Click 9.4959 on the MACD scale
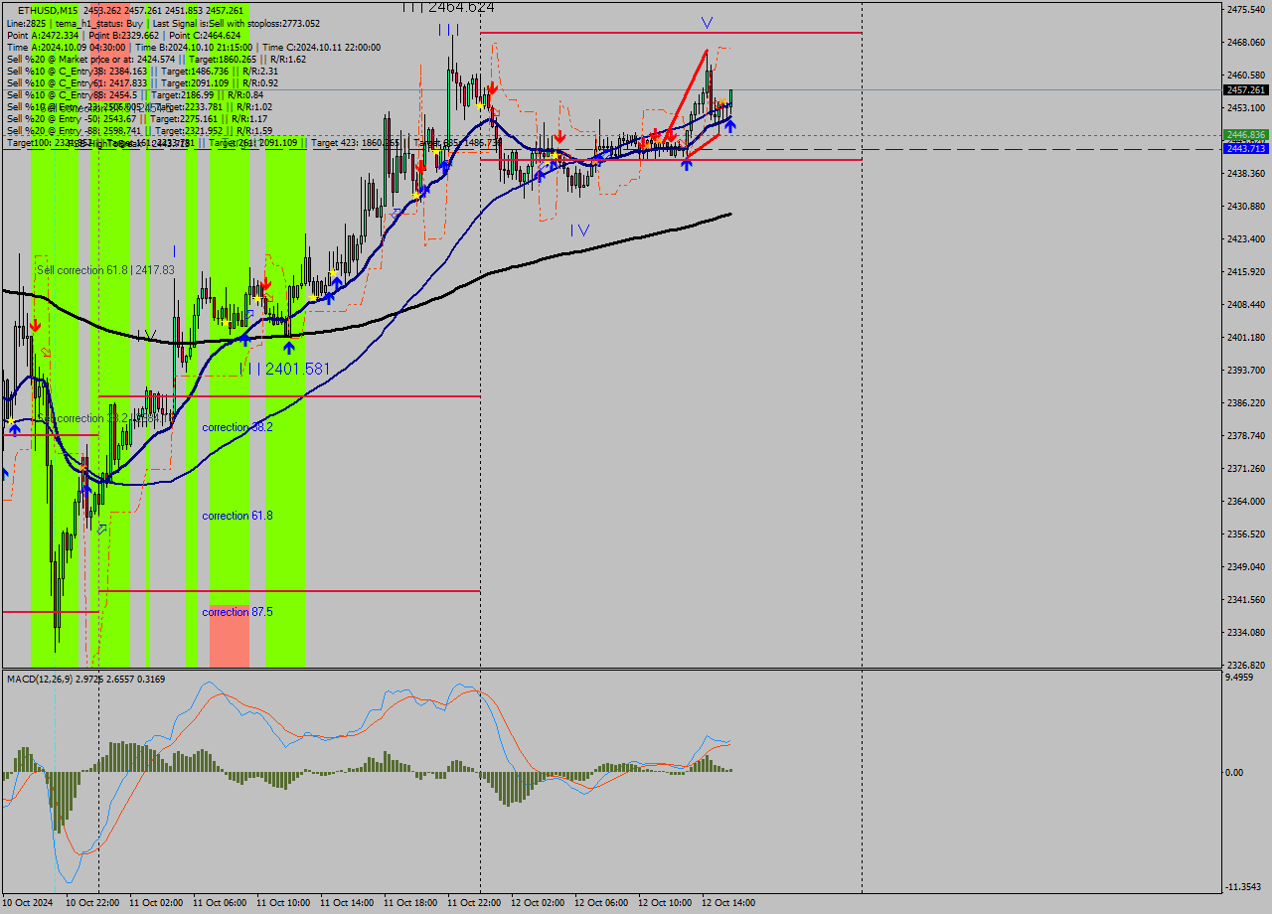The width and height of the screenshot is (1272, 914). [1240, 678]
